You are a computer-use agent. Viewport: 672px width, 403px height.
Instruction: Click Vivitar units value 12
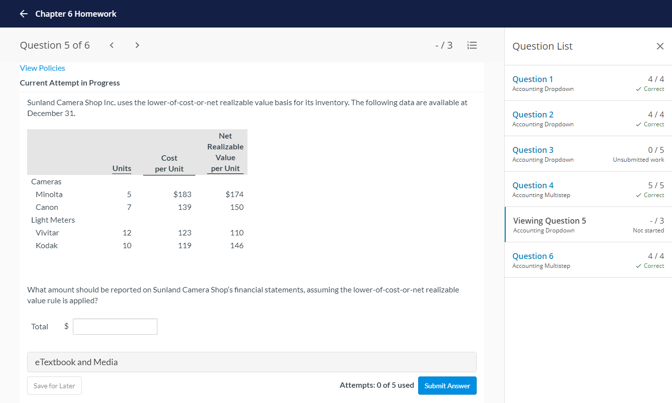pyautogui.click(x=127, y=233)
